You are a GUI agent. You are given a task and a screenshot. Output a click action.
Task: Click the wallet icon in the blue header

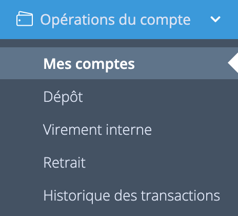click(x=25, y=19)
